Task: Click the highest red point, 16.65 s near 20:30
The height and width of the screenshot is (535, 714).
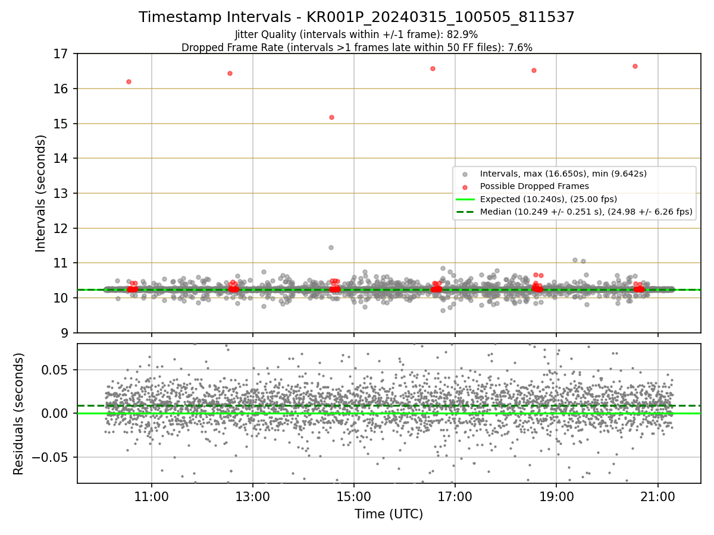Action: pyautogui.click(x=635, y=66)
